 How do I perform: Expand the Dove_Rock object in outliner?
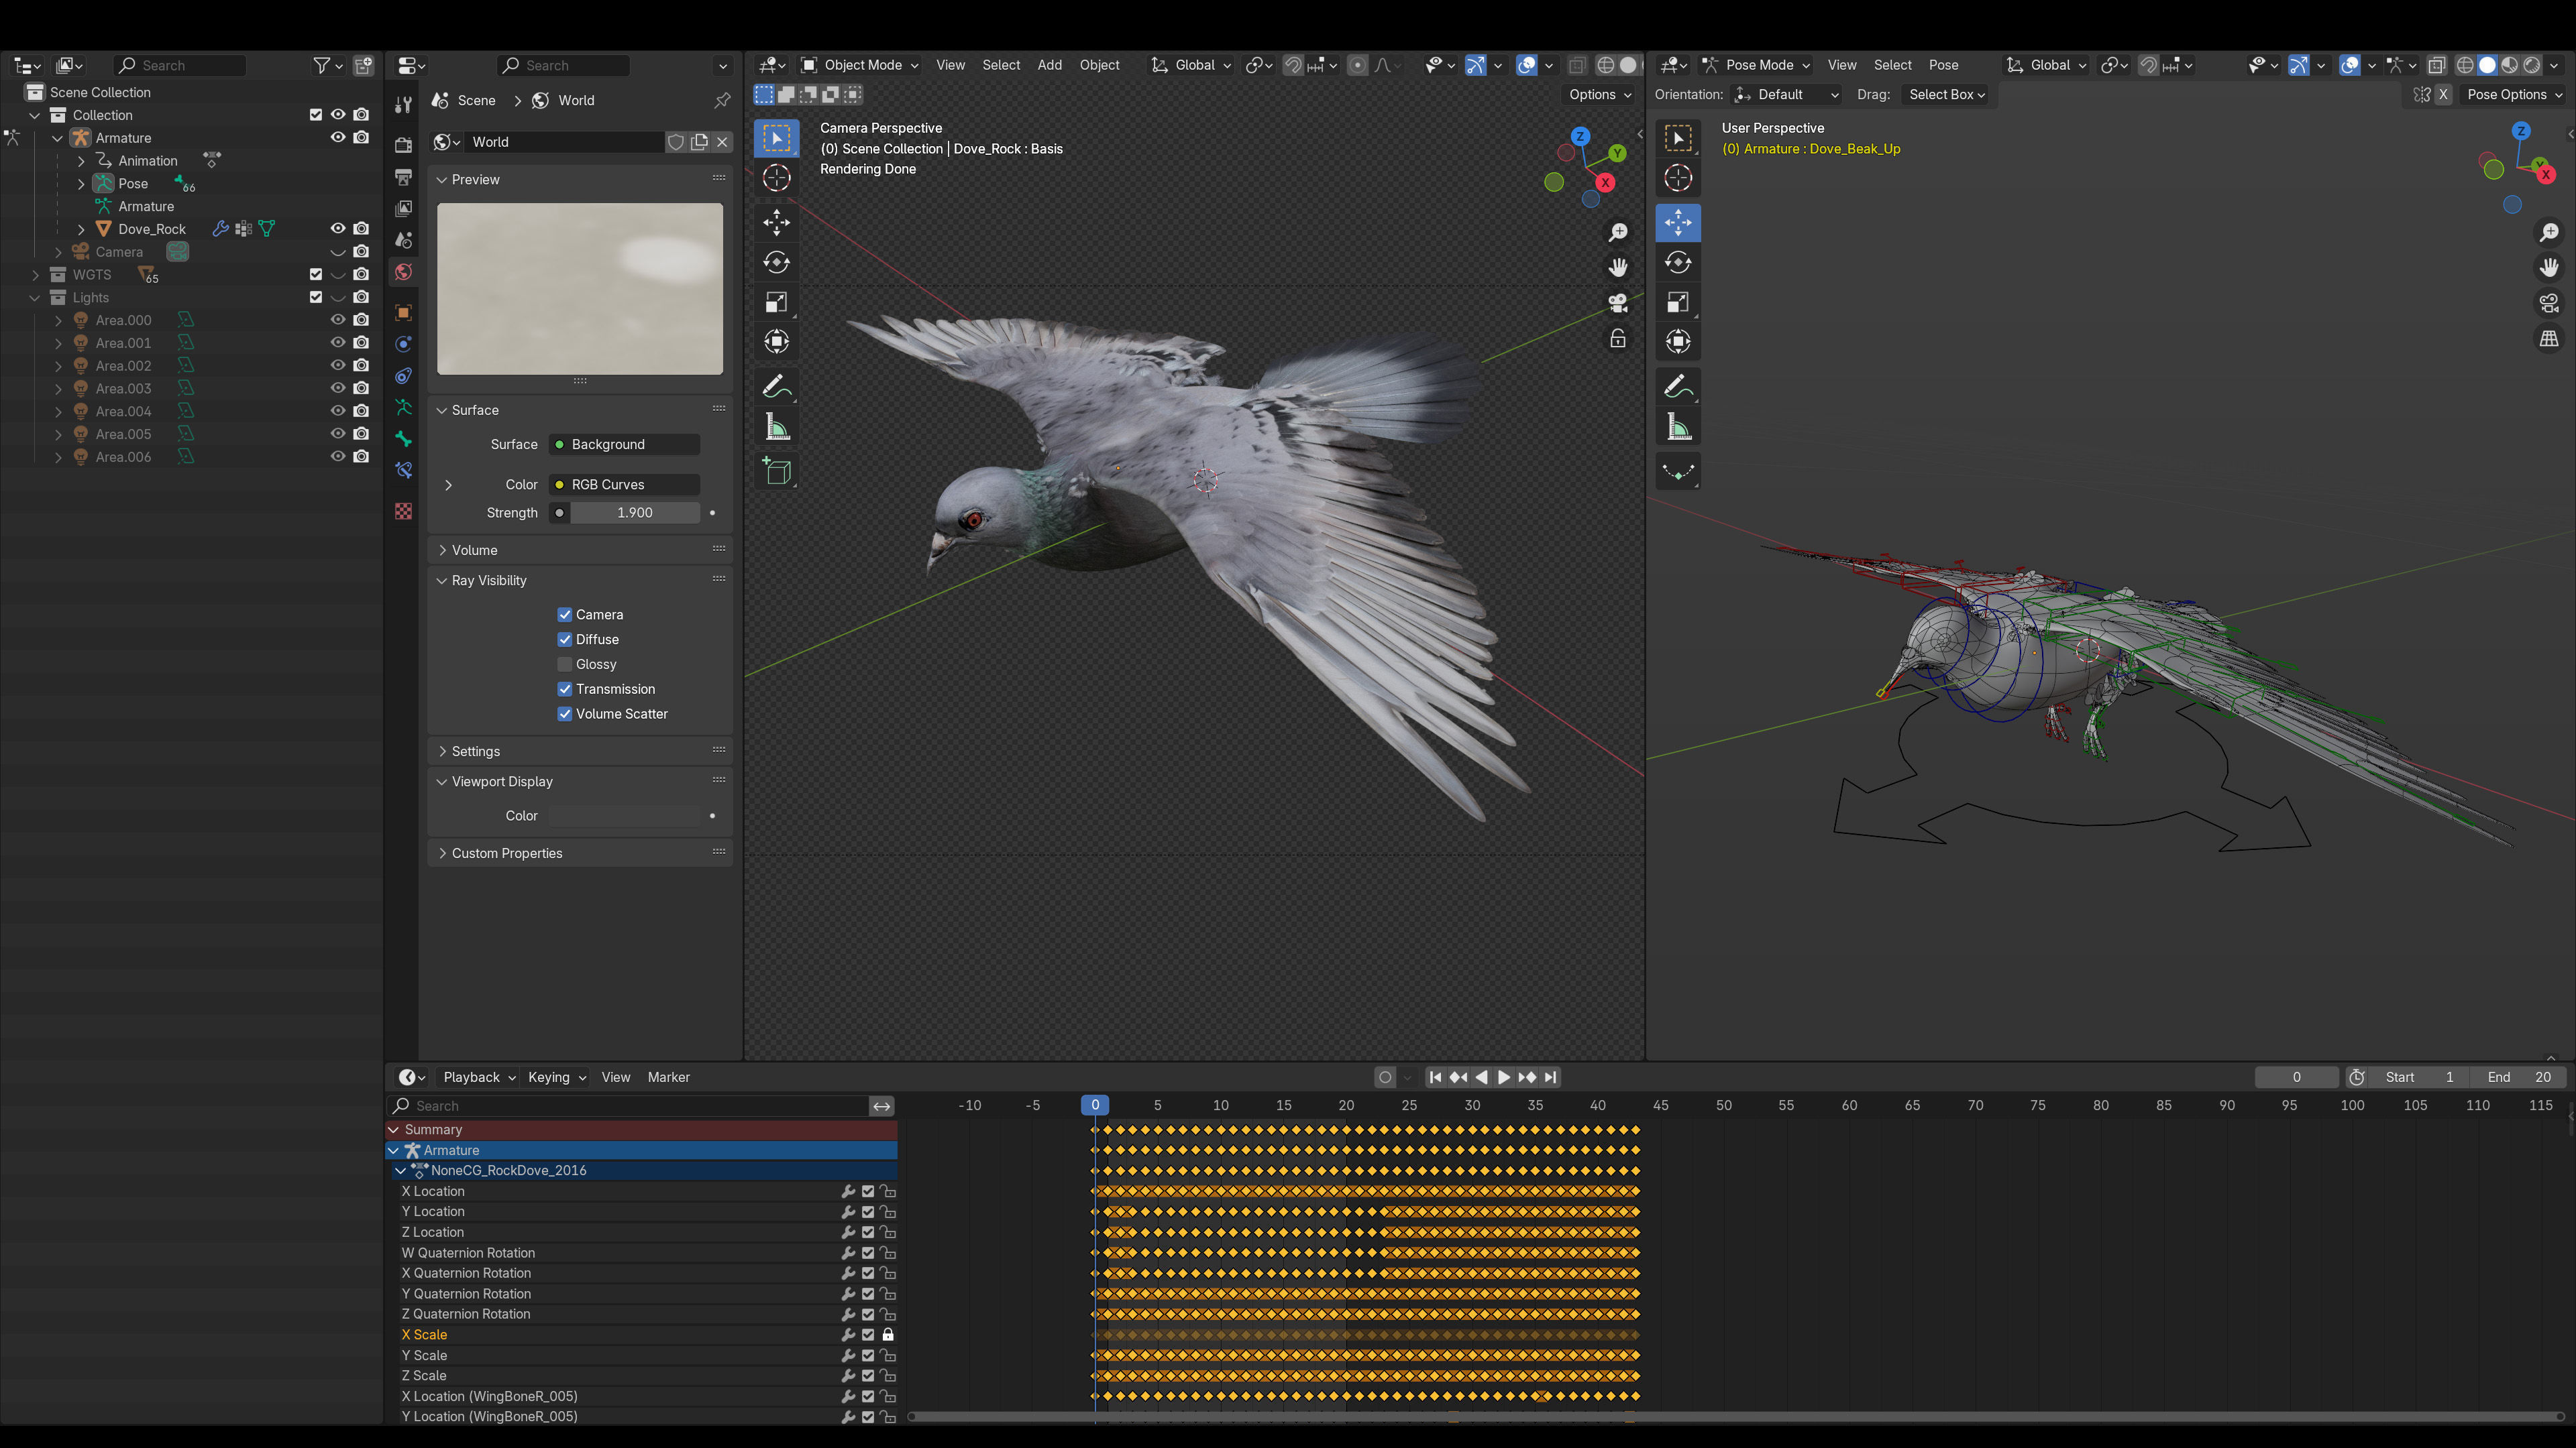click(x=81, y=230)
